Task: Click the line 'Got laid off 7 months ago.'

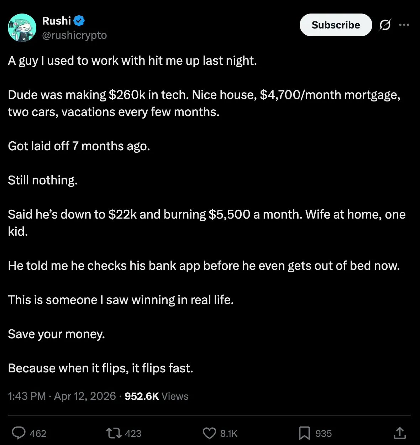Action: 79,146
